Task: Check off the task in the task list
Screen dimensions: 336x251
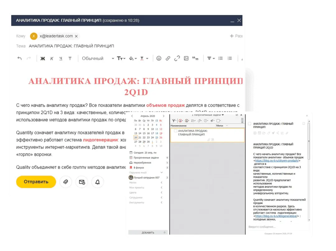Action: [175, 131]
